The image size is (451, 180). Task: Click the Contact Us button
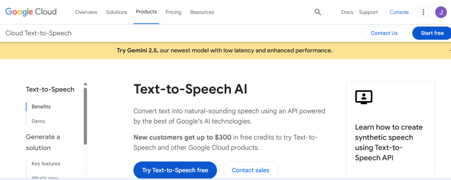384,33
